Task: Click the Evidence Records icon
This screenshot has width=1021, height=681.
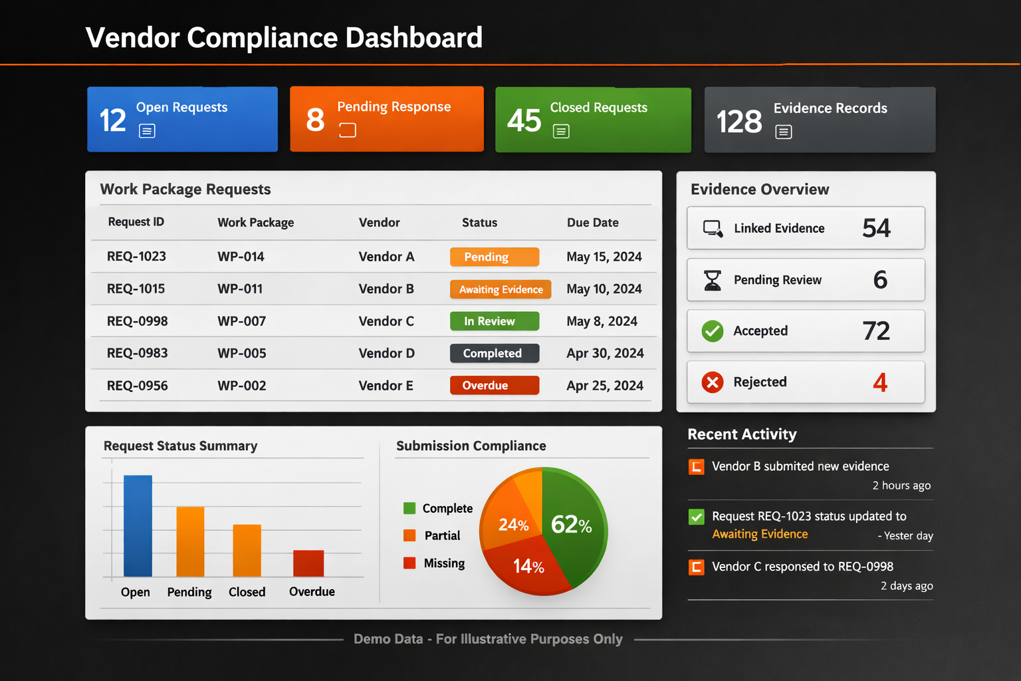Action: (x=784, y=132)
